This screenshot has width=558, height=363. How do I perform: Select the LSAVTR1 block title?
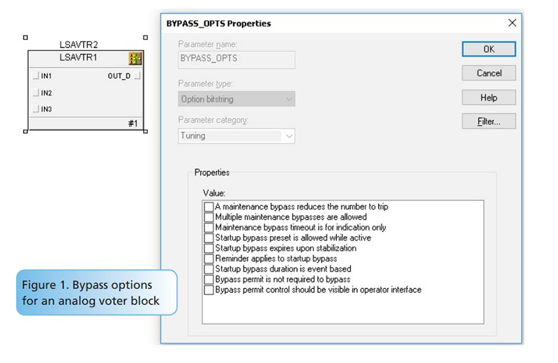point(78,58)
